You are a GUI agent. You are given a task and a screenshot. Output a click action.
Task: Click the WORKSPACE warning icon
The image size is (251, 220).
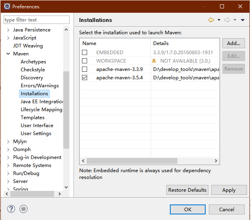[x=154, y=61]
